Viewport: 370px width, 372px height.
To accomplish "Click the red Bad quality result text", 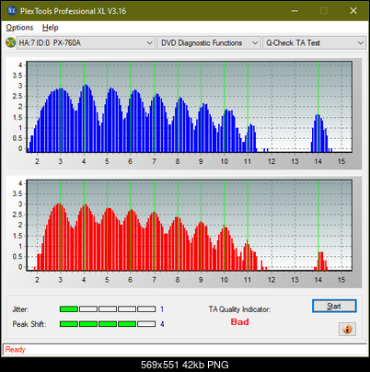I will (240, 322).
